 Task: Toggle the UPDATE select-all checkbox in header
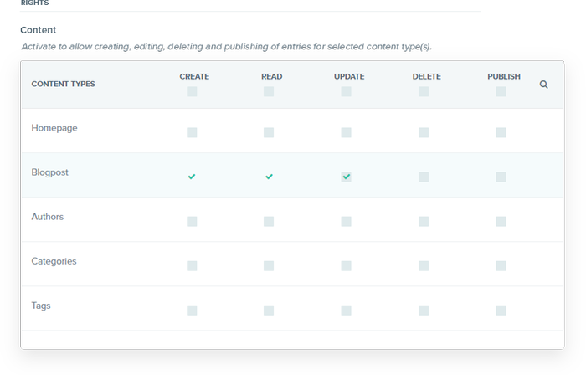click(346, 91)
